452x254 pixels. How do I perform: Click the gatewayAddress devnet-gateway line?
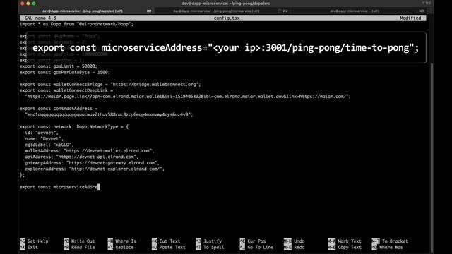92,163
